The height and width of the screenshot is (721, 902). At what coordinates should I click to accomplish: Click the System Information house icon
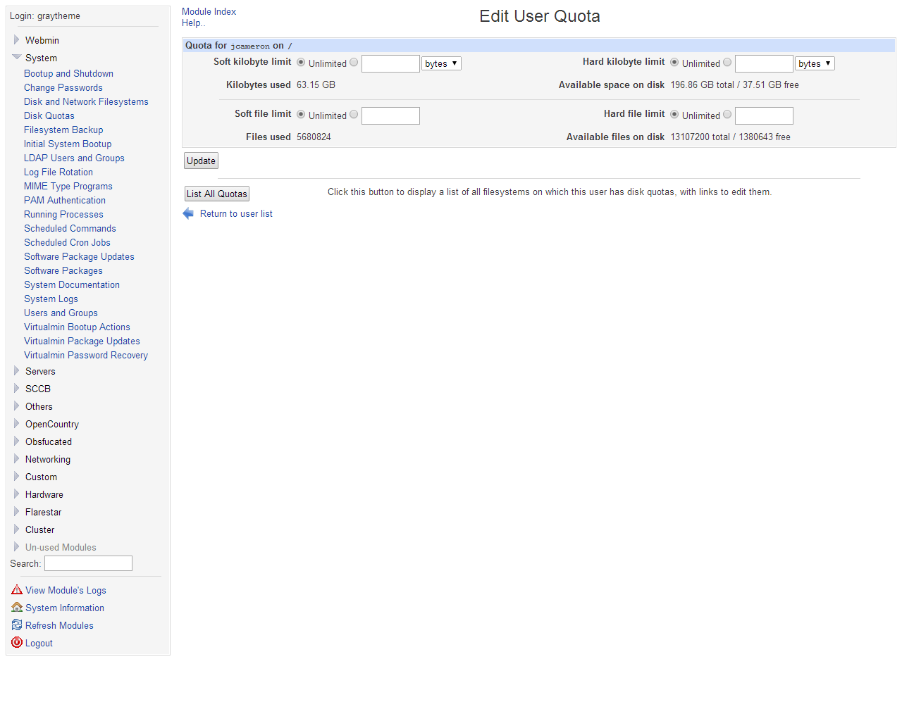click(17, 608)
